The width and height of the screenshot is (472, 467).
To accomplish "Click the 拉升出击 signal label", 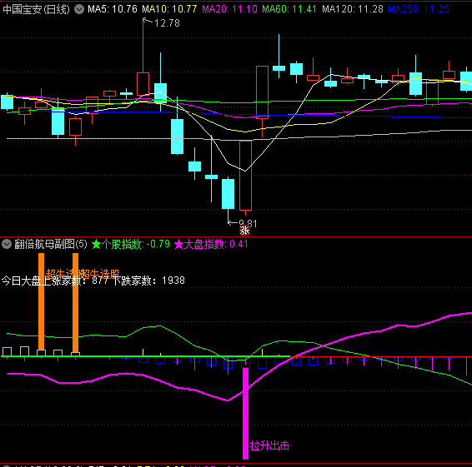I will (x=269, y=445).
